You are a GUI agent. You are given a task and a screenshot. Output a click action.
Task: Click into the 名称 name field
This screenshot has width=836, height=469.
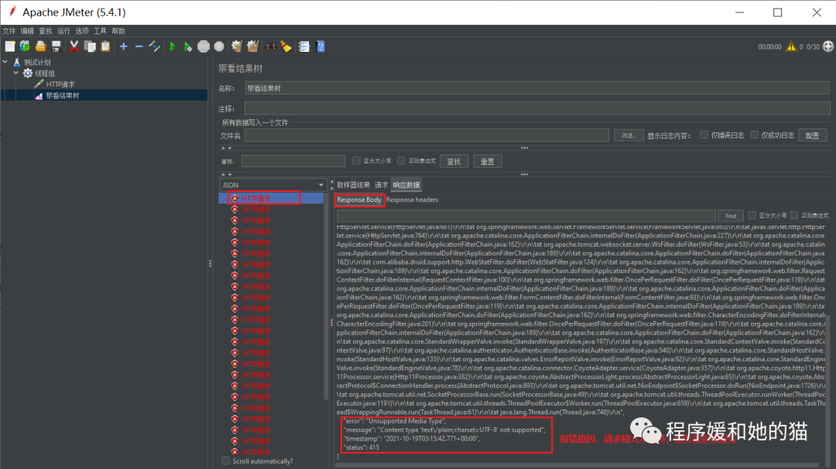coord(537,88)
